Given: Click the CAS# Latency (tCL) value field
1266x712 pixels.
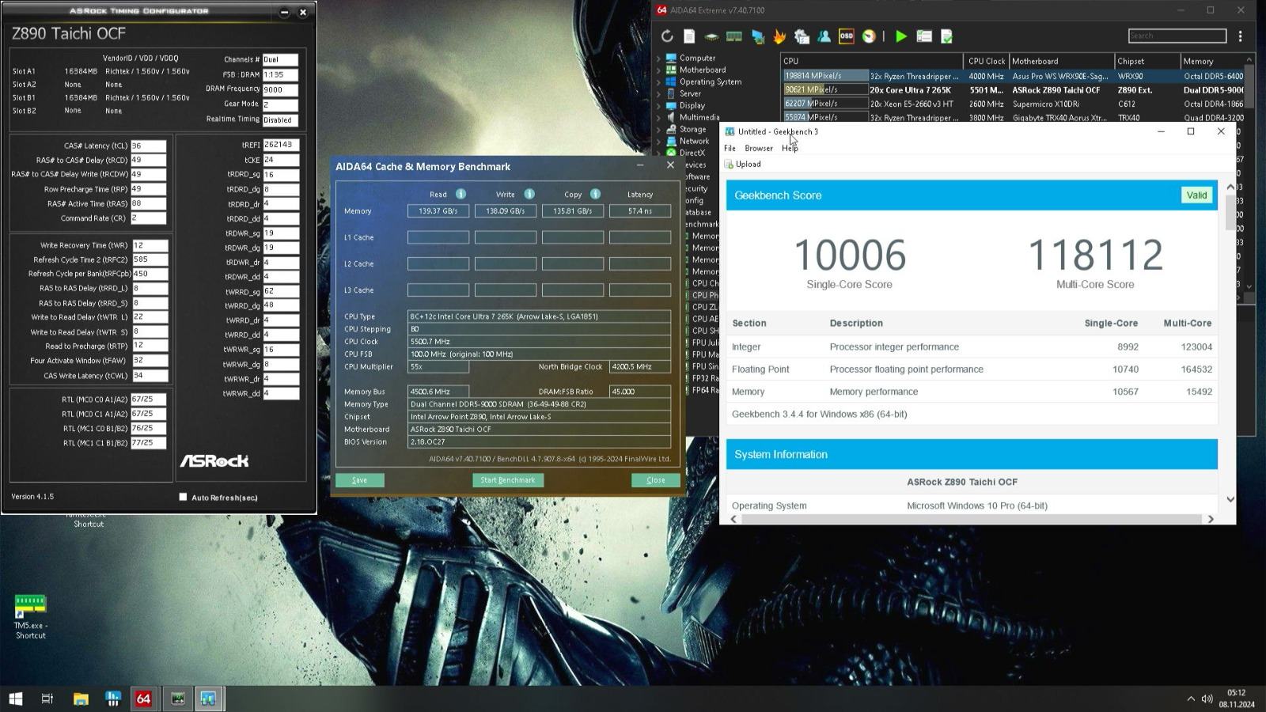Looking at the screenshot, I should click(148, 146).
